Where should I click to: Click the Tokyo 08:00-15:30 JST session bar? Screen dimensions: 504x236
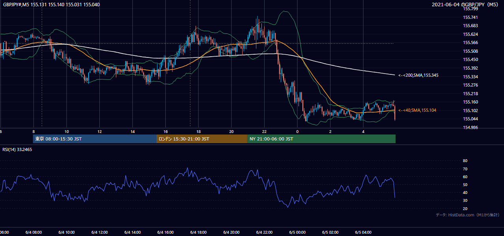click(x=95, y=139)
